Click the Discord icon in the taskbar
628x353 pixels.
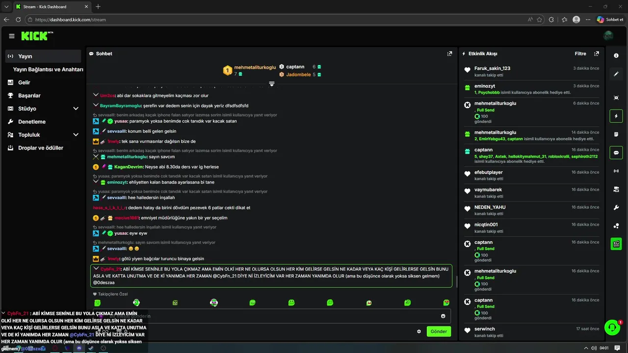pos(79,348)
